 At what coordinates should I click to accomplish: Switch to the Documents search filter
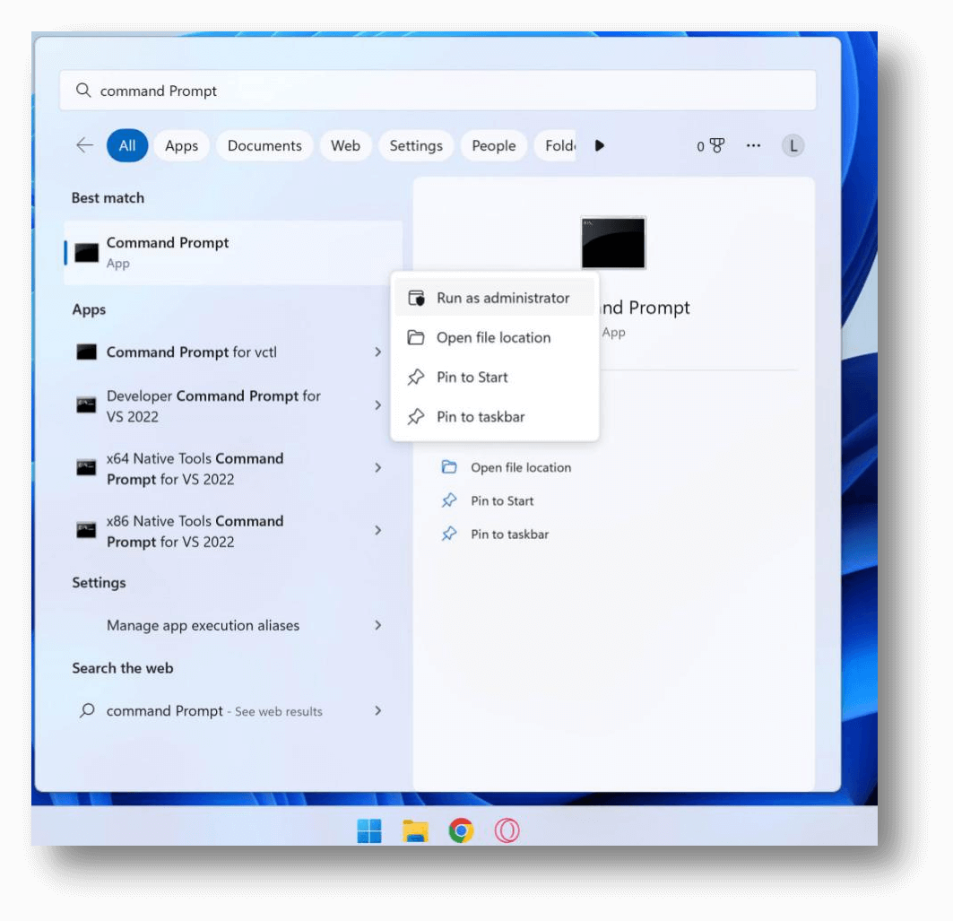264,145
